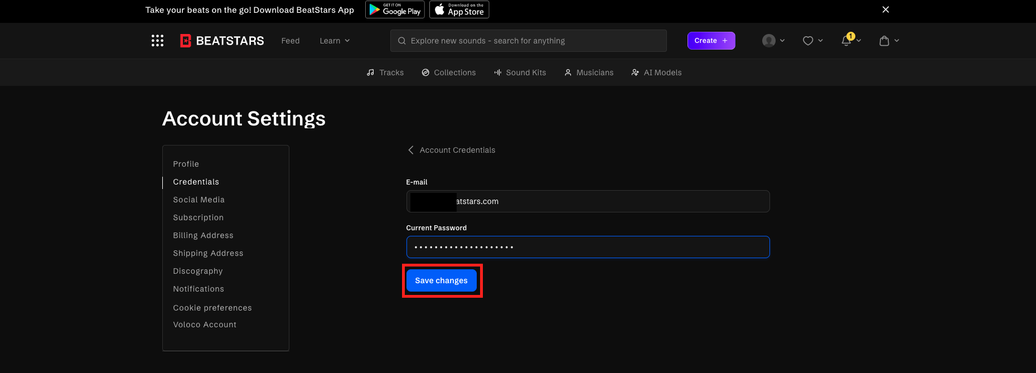1036x373 pixels.
Task: Click the BeatStars logo
Action: pyautogui.click(x=222, y=41)
